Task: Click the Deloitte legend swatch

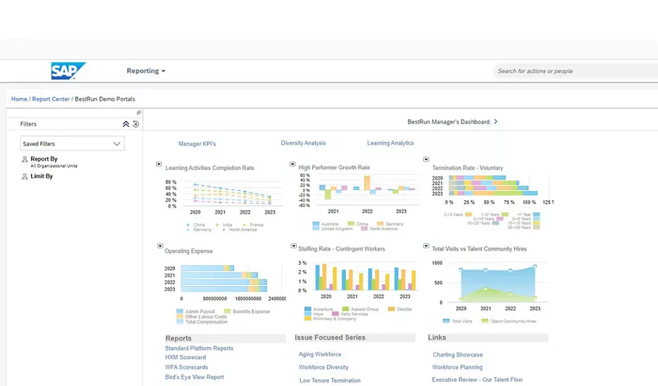Action: [x=391, y=310]
